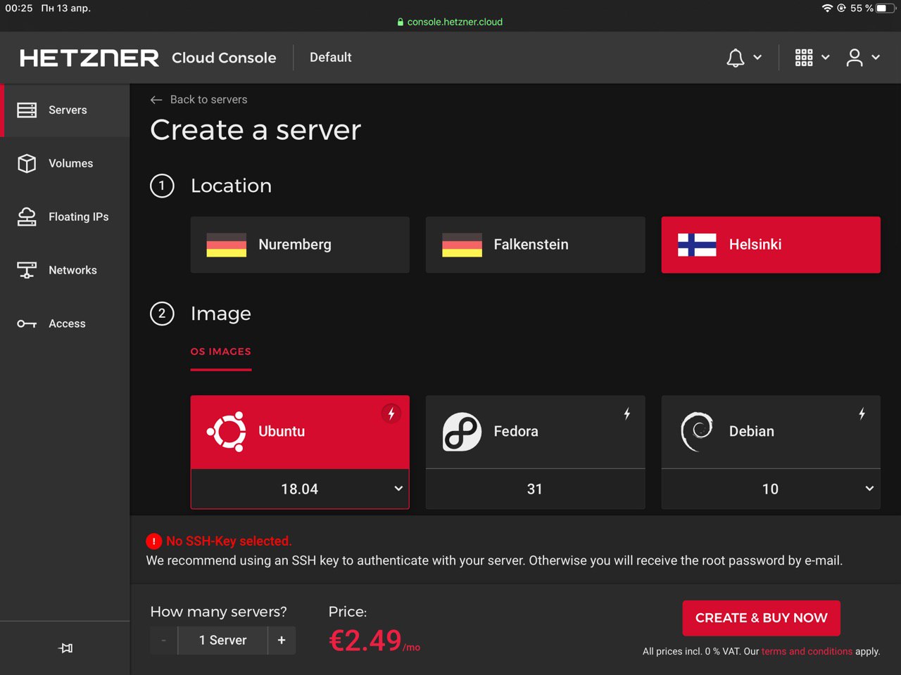901x675 pixels.
Task: Select Helsinki location
Action: (771, 245)
